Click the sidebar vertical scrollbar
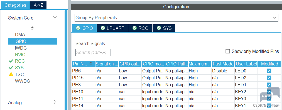 (x=66, y=60)
